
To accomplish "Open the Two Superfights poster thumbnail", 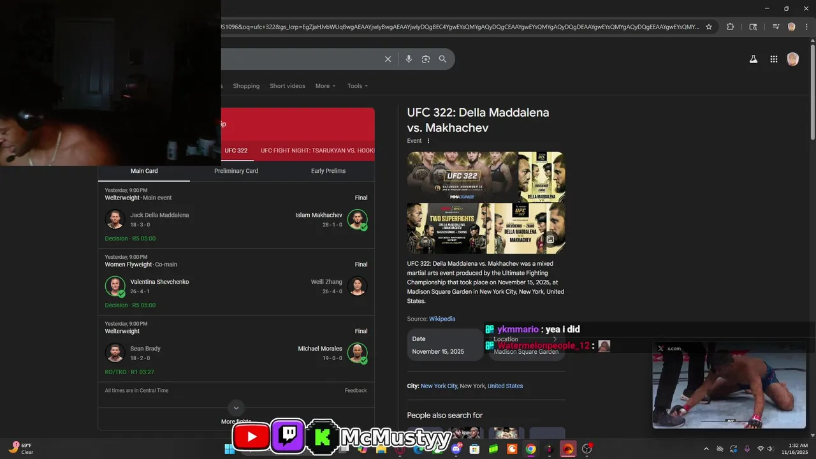I will 446,228.
